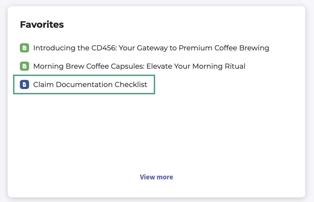Click the word 'Claim' in the third favorite
This screenshot has width=314, height=202.
[x=43, y=84]
